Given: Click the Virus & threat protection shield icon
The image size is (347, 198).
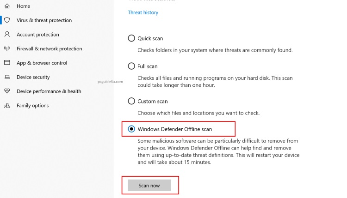Looking at the screenshot, I should point(7,20).
